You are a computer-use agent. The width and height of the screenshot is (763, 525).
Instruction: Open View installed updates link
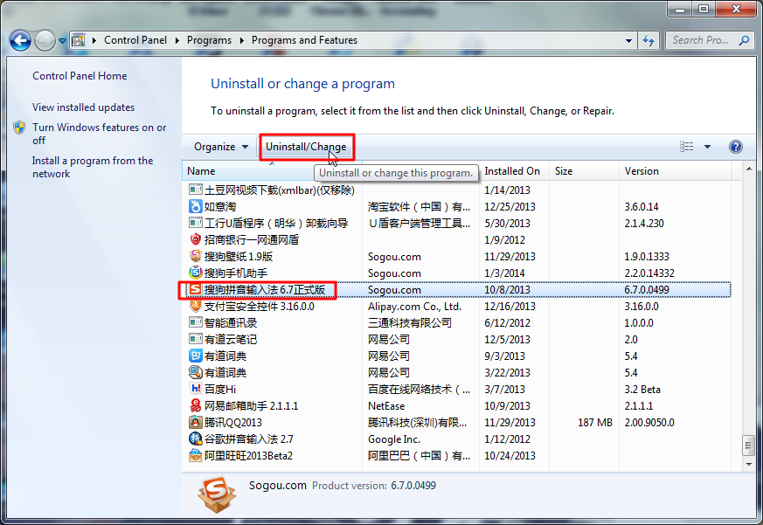click(x=83, y=107)
